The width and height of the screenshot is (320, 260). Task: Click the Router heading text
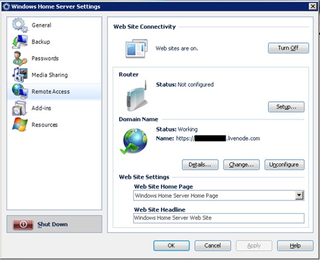[x=129, y=74]
